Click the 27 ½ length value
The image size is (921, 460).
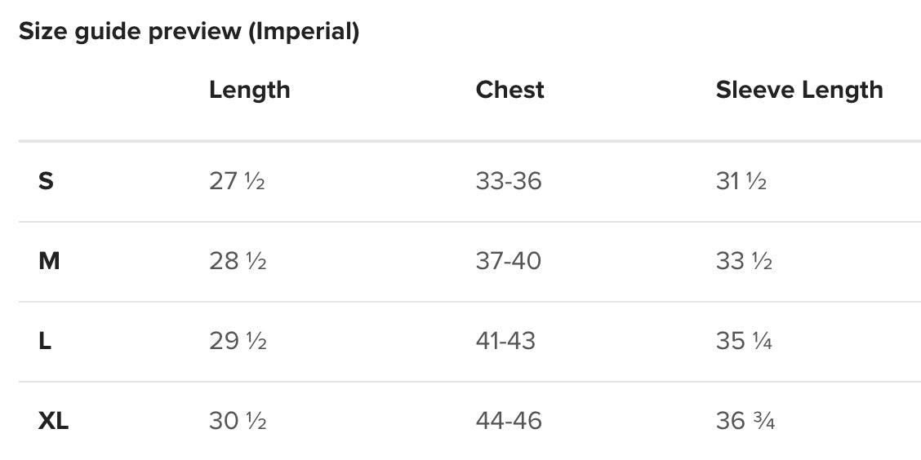point(237,181)
